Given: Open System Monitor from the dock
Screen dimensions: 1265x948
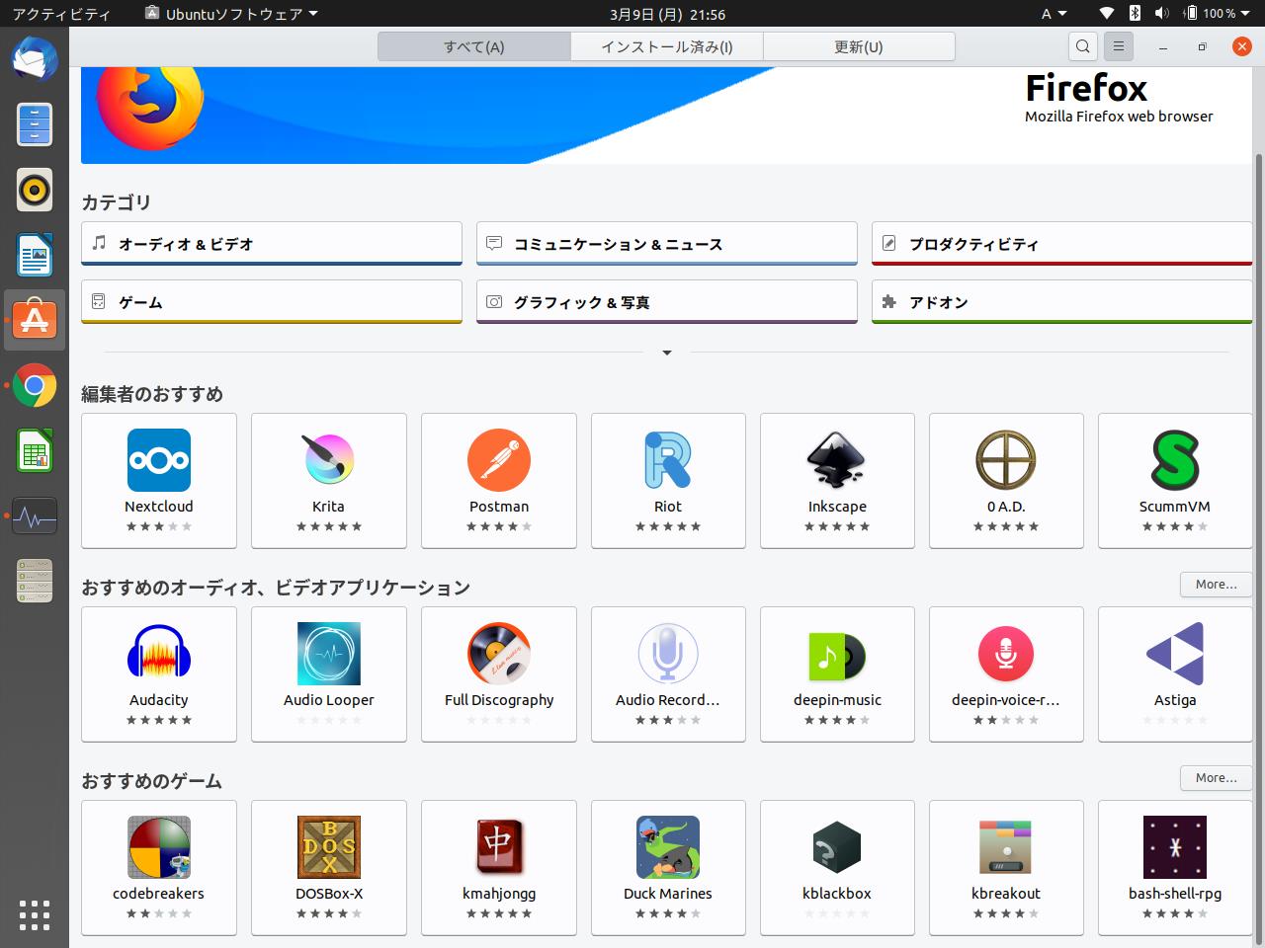Looking at the screenshot, I should pos(35,515).
